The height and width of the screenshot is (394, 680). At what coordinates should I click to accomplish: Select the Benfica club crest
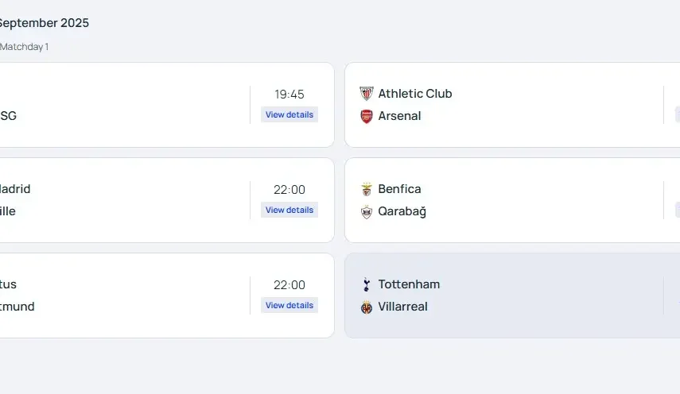tap(366, 189)
